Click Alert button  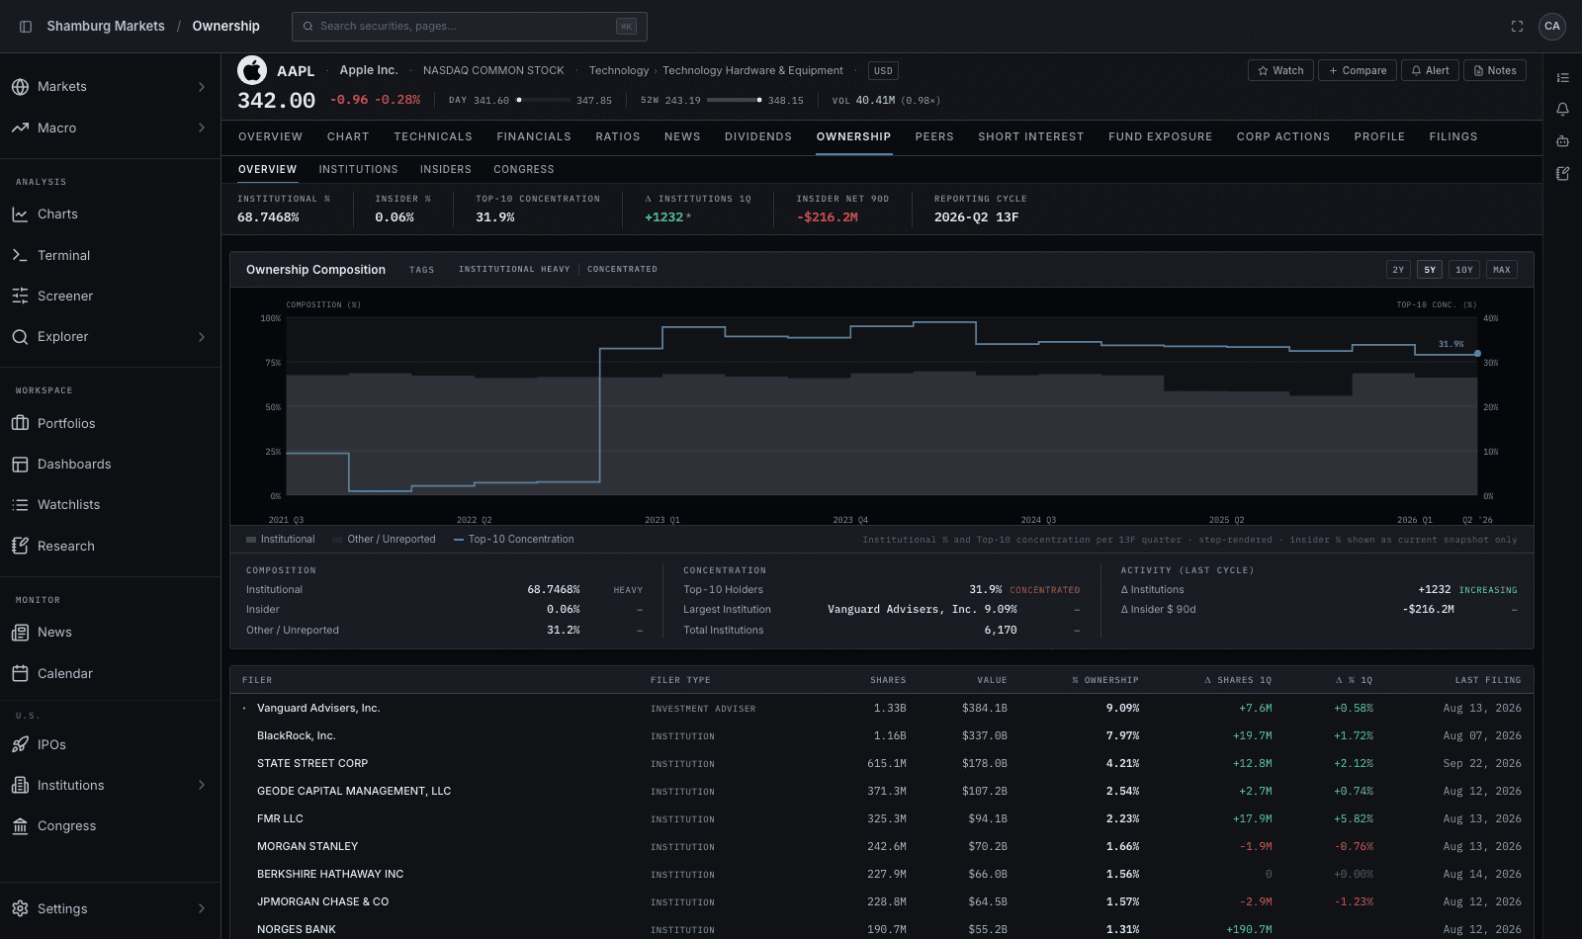(x=1430, y=71)
